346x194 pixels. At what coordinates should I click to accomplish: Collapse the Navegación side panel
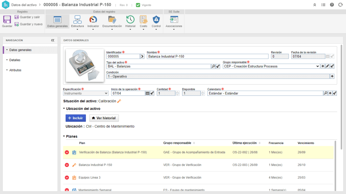53,40
